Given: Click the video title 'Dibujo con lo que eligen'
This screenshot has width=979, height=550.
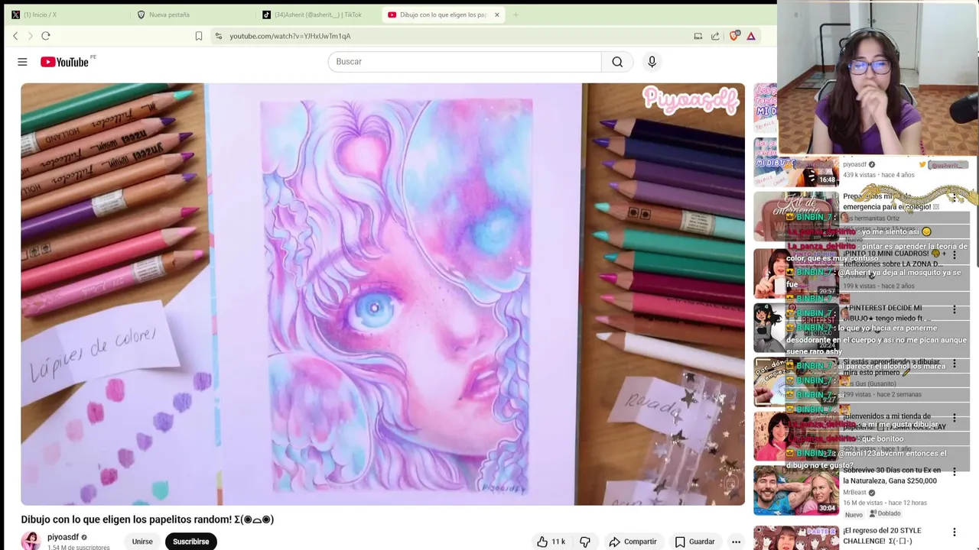Looking at the screenshot, I should click(147, 519).
